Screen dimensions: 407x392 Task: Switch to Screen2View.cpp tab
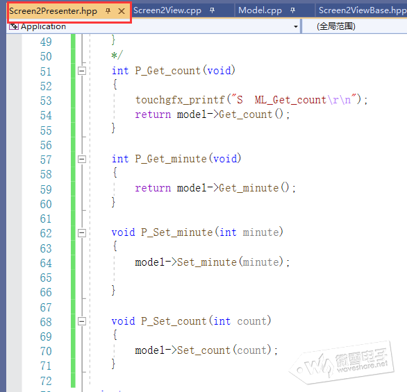(x=167, y=10)
